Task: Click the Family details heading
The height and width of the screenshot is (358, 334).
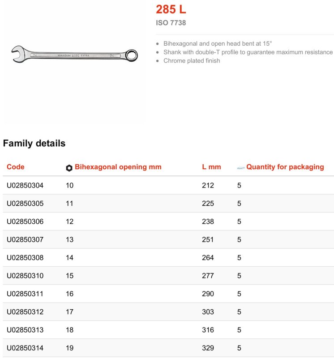Action: click(x=34, y=144)
